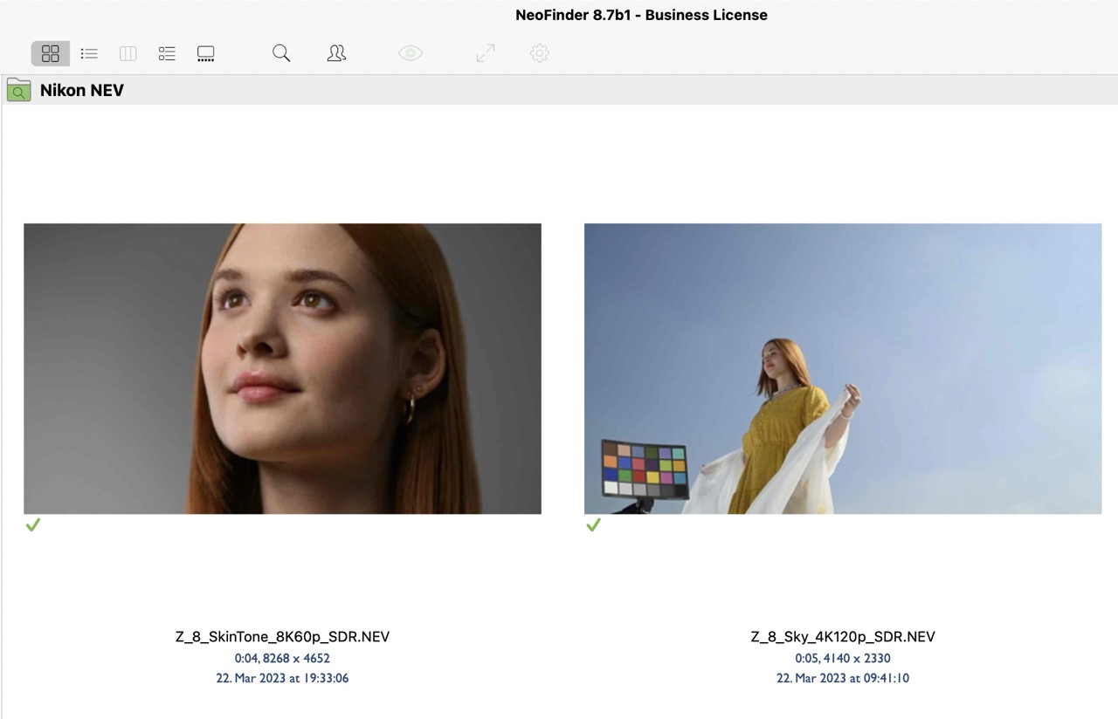This screenshot has width=1118, height=719.
Task: Select the Sky video thumbnail
Action: pyautogui.click(x=842, y=368)
